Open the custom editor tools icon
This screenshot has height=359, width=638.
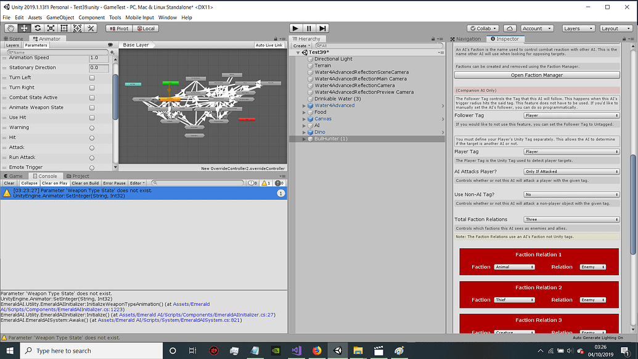91,28
